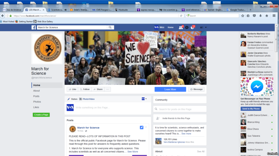
Task: Click the Facebook search magnifier icon
Action: click(110, 28)
